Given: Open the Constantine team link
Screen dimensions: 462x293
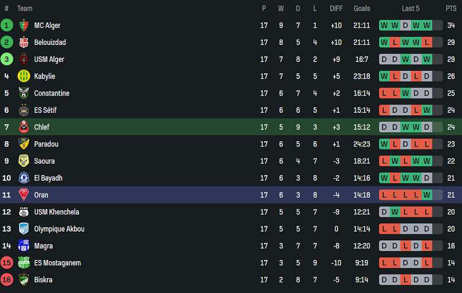Looking at the screenshot, I should (52, 93).
